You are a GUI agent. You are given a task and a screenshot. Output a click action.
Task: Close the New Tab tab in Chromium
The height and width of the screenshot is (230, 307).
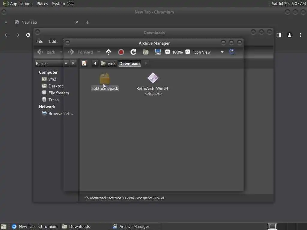point(77,22)
